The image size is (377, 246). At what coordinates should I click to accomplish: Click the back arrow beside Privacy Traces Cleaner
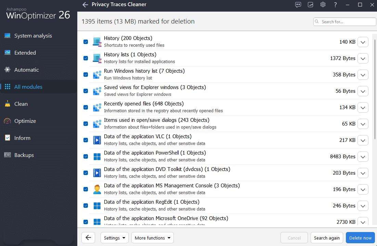point(85,5)
